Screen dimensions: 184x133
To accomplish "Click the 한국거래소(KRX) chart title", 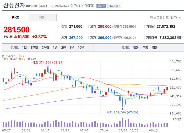I will (x=13, y=56).
